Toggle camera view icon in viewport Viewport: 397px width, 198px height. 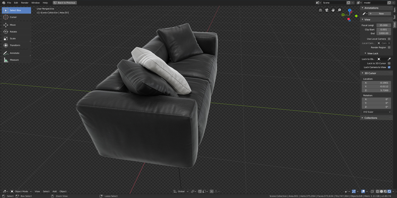click(x=327, y=10)
